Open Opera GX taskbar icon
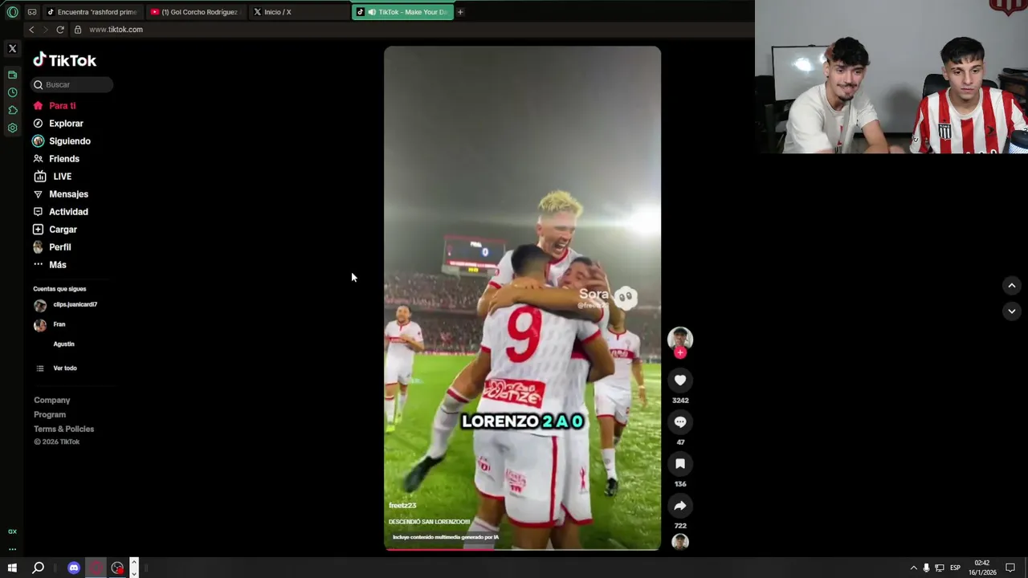Screen dimensions: 1028x578 (96, 568)
